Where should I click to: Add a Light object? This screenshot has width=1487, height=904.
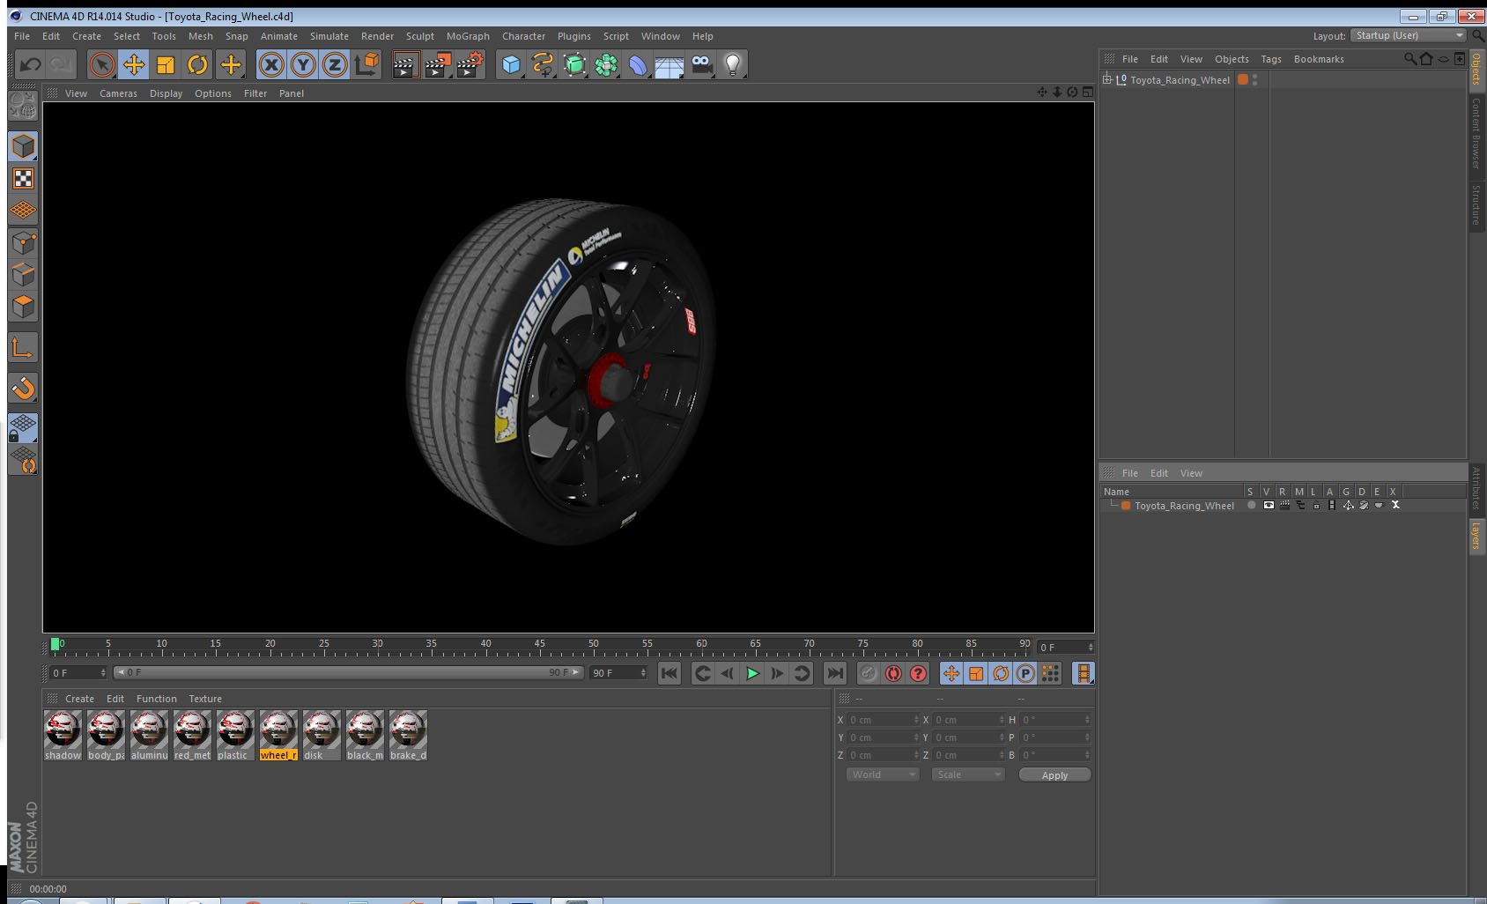tap(733, 64)
